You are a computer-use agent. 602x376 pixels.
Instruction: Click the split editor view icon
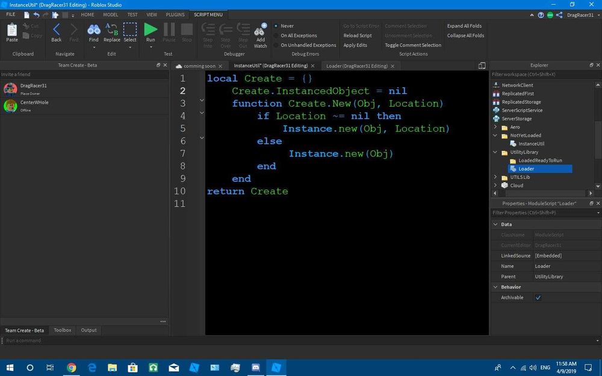482,66
